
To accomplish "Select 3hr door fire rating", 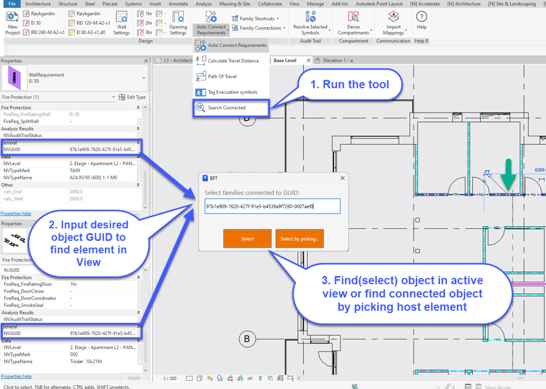I will click(x=145, y=32).
